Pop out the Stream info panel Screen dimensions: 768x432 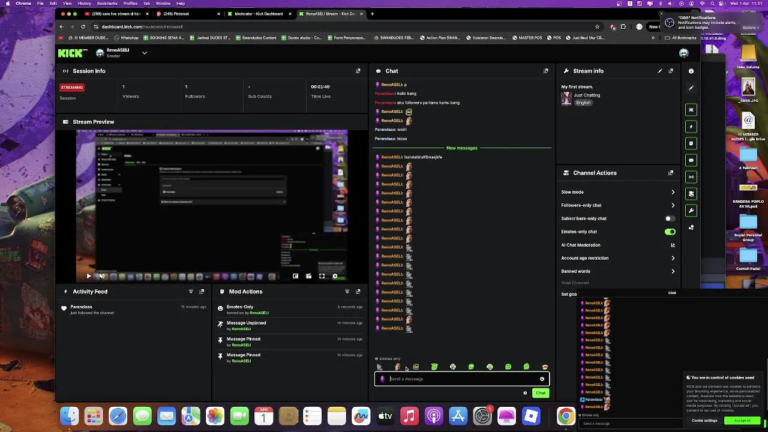[671, 71]
